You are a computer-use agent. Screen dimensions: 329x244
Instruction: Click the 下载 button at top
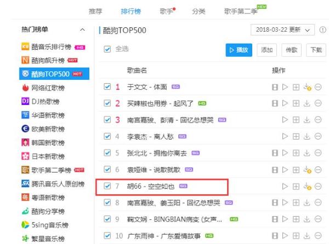tap(316, 50)
